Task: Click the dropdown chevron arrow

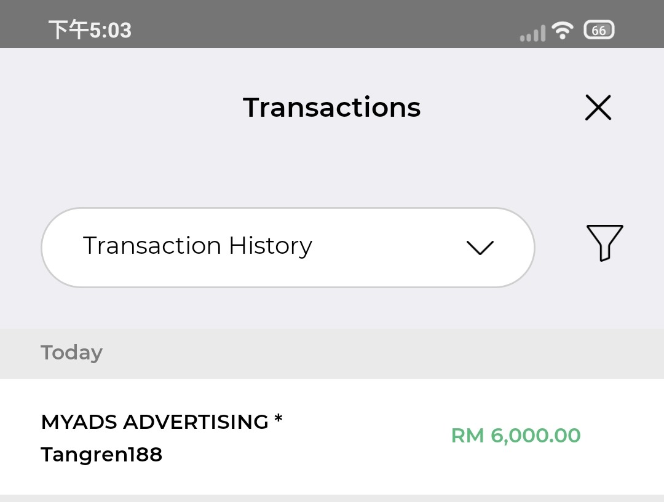Action: pos(480,248)
